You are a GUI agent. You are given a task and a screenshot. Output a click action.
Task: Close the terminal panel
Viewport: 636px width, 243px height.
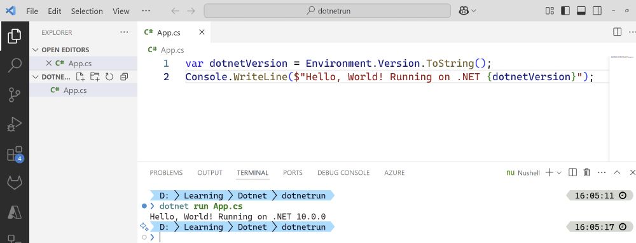pos(632,172)
